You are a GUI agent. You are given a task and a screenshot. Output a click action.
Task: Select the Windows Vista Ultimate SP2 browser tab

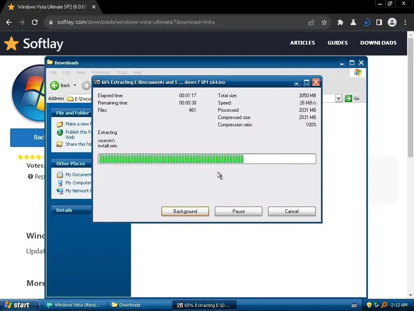click(52, 7)
